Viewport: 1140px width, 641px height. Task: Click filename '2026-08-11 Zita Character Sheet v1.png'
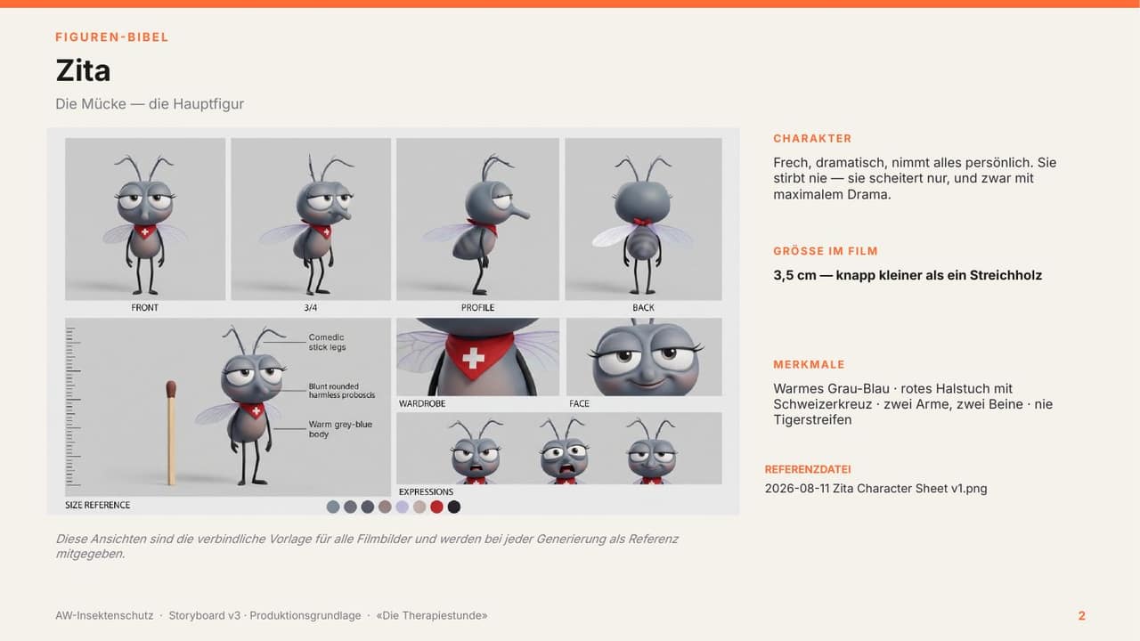[876, 489]
